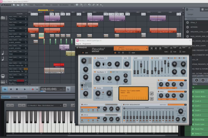
Task: Click the red record button
Action: (x=33, y=89)
